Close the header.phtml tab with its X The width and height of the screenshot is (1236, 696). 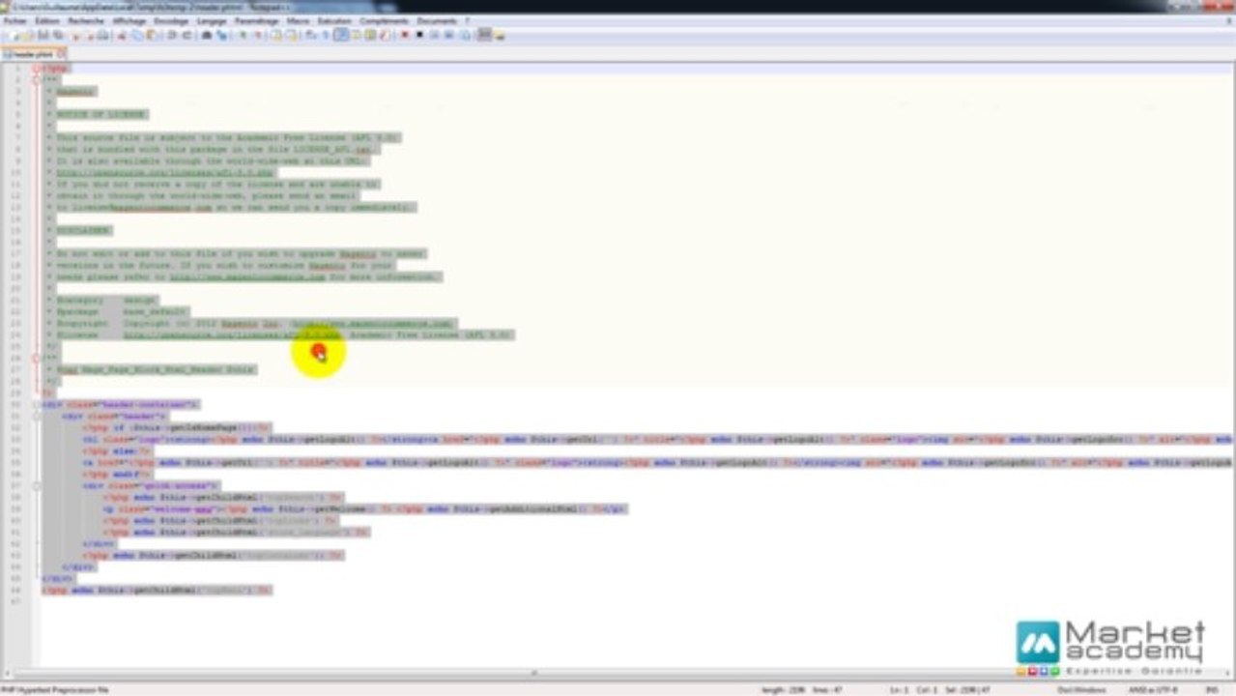(x=62, y=54)
